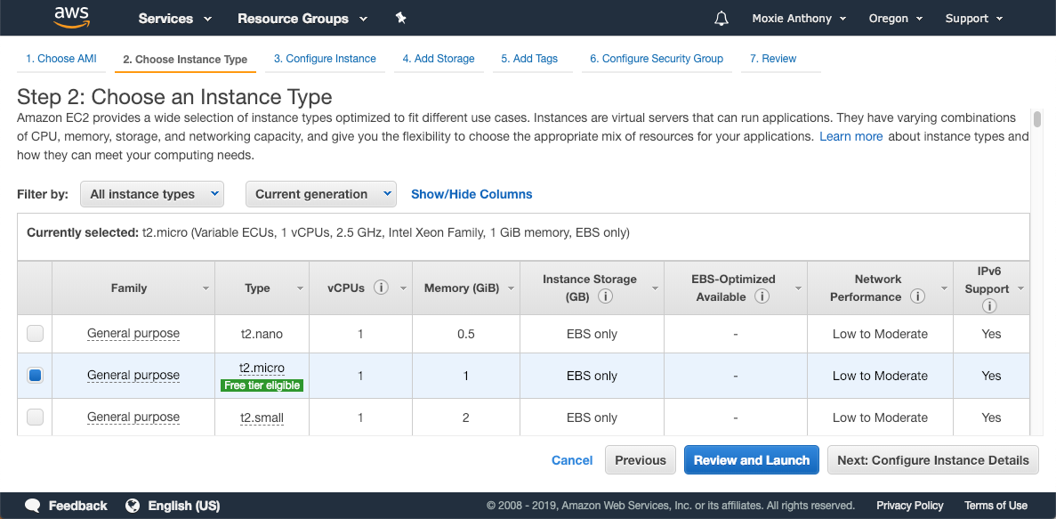Image resolution: width=1056 pixels, height=519 pixels.
Task: Click Low to Moderate in the t2.nano row
Action: coord(880,334)
